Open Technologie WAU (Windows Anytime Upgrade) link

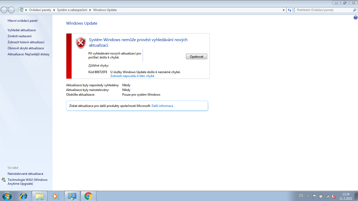[x=28, y=182]
